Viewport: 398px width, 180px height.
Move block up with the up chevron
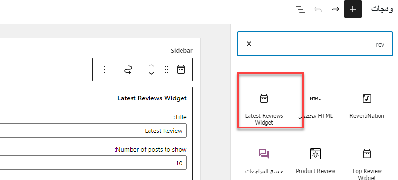click(151, 66)
